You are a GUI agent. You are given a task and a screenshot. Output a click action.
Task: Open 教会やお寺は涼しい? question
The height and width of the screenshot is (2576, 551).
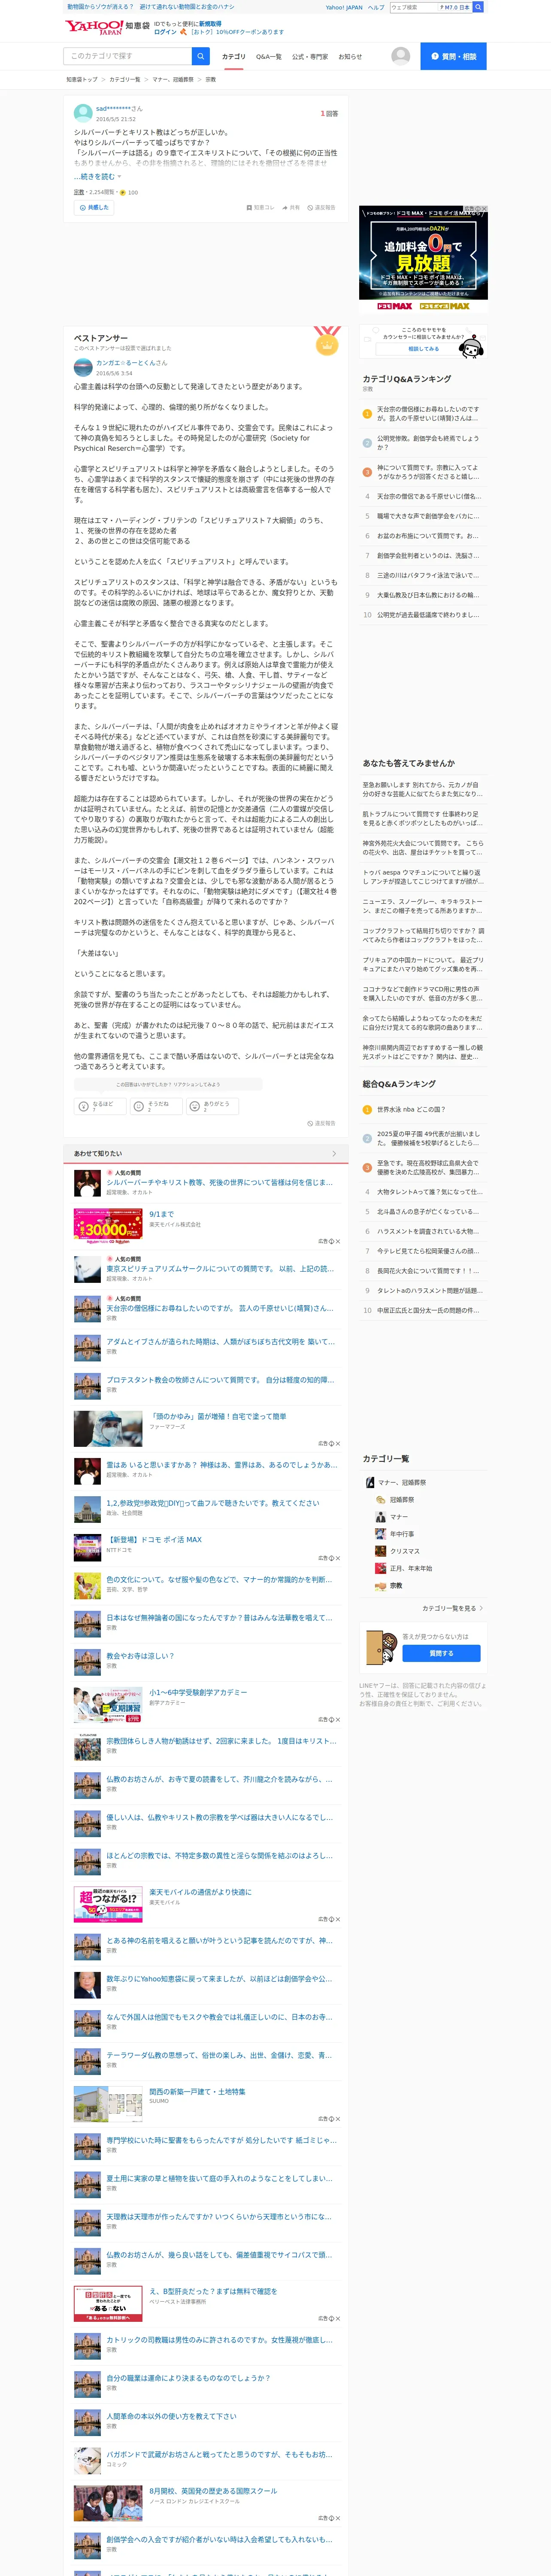(x=140, y=1656)
